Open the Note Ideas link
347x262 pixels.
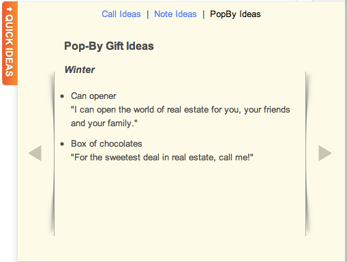click(175, 14)
